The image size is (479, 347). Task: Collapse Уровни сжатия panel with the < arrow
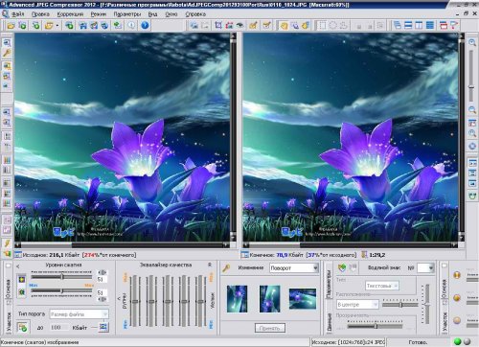point(18,266)
